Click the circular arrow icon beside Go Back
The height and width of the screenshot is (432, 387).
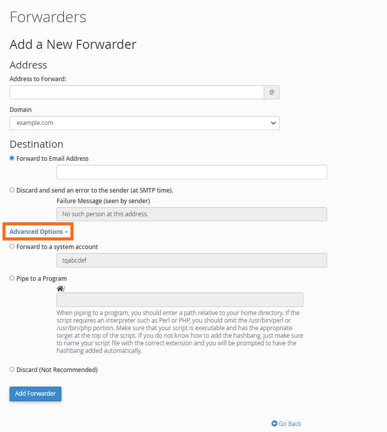pos(274,423)
